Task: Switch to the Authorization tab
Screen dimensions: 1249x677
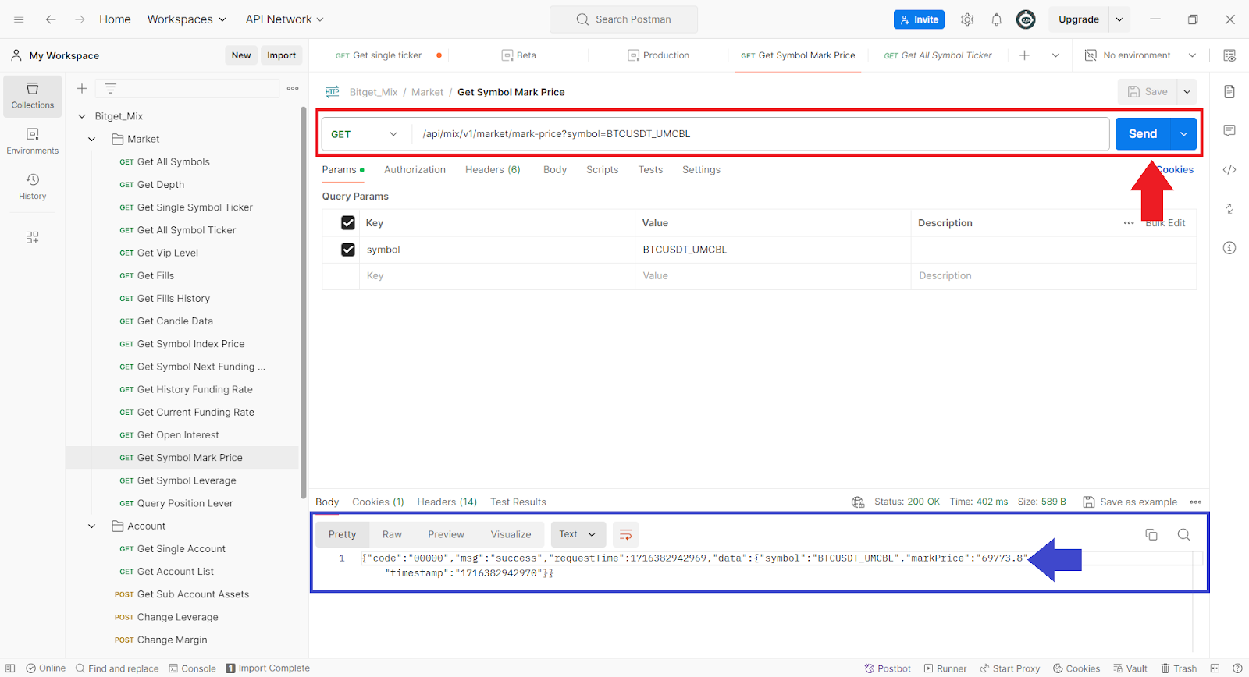Action: tap(415, 169)
